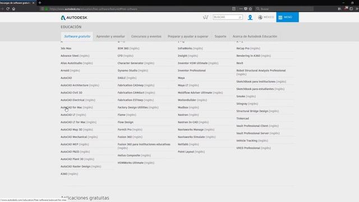The height and width of the screenshot is (202, 359).
Task: Select the Revit link
Action: click(240, 63)
